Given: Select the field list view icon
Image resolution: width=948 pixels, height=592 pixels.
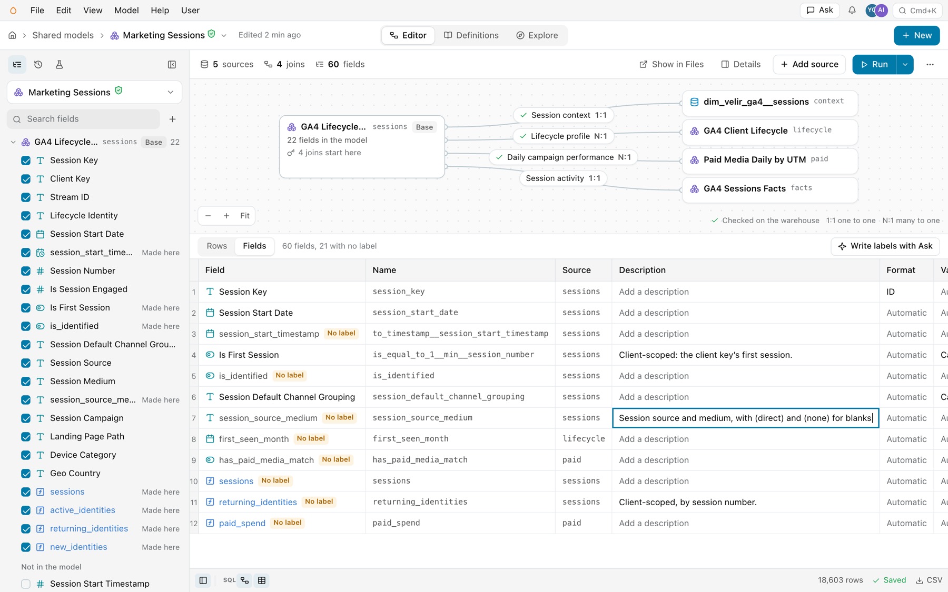Looking at the screenshot, I should 17,64.
